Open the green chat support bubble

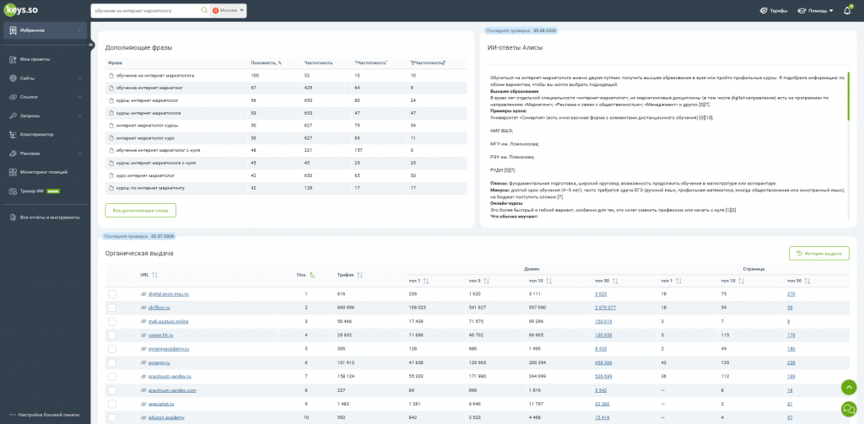(x=849, y=409)
